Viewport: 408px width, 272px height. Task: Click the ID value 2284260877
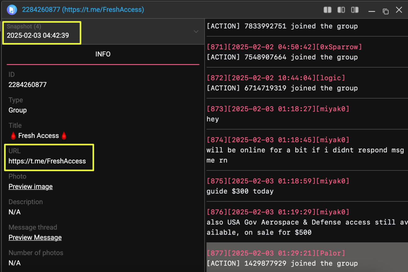[x=27, y=85]
